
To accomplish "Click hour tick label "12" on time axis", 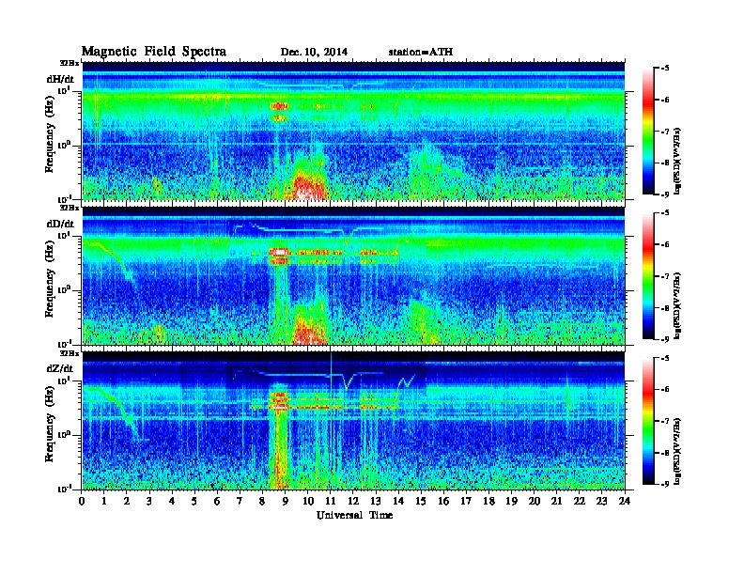I will tap(353, 501).
